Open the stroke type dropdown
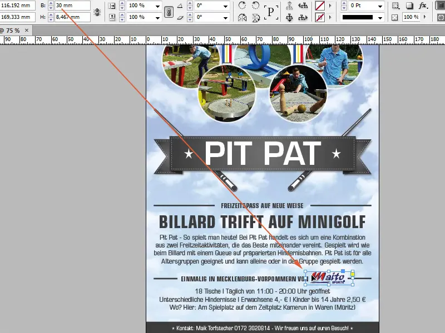 (380, 18)
